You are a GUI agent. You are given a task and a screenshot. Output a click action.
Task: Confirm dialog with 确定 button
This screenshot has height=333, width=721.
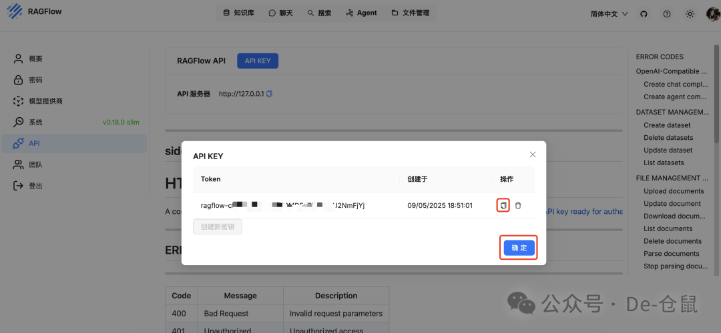click(x=519, y=248)
